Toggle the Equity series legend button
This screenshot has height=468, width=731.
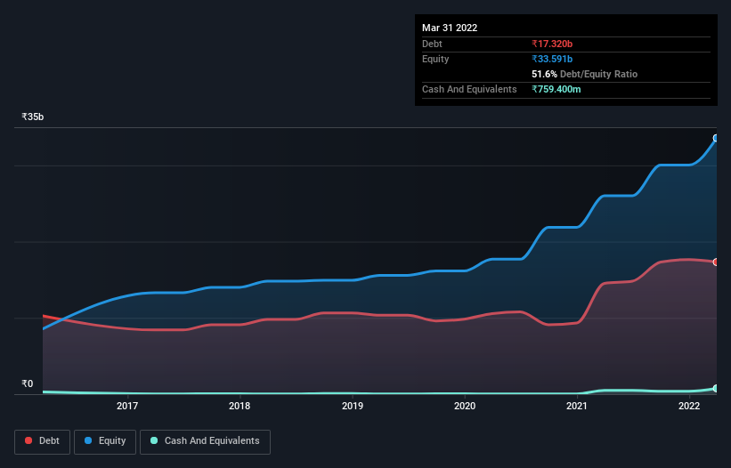click(105, 441)
